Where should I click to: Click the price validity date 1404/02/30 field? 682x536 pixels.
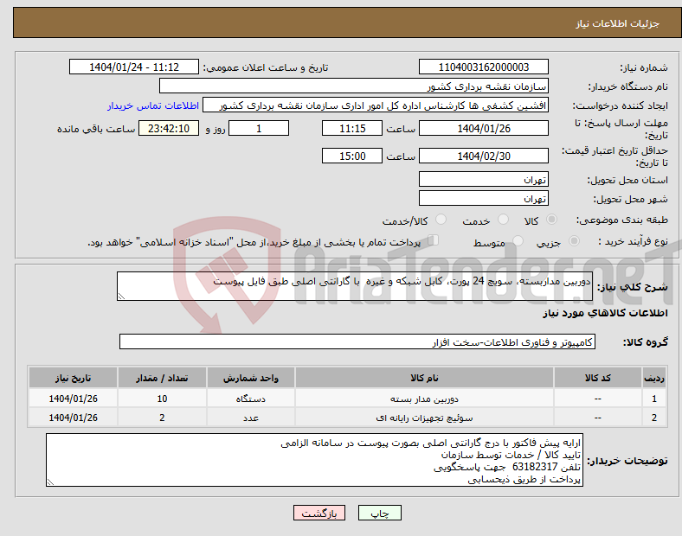pos(483,156)
